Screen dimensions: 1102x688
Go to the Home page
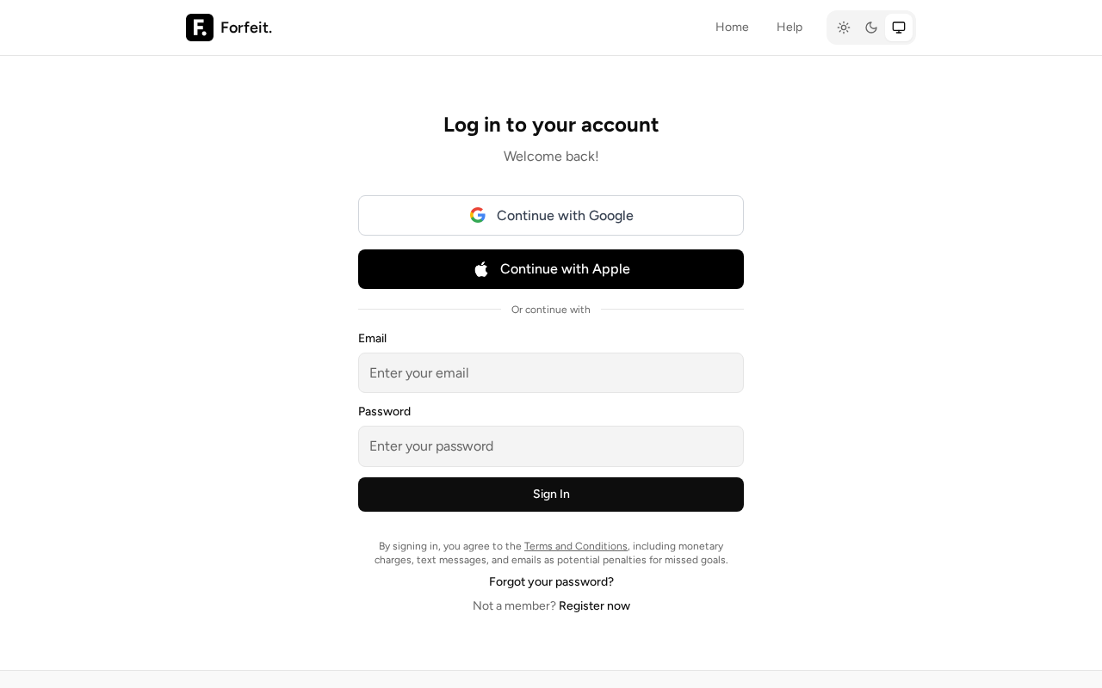point(732,28)
